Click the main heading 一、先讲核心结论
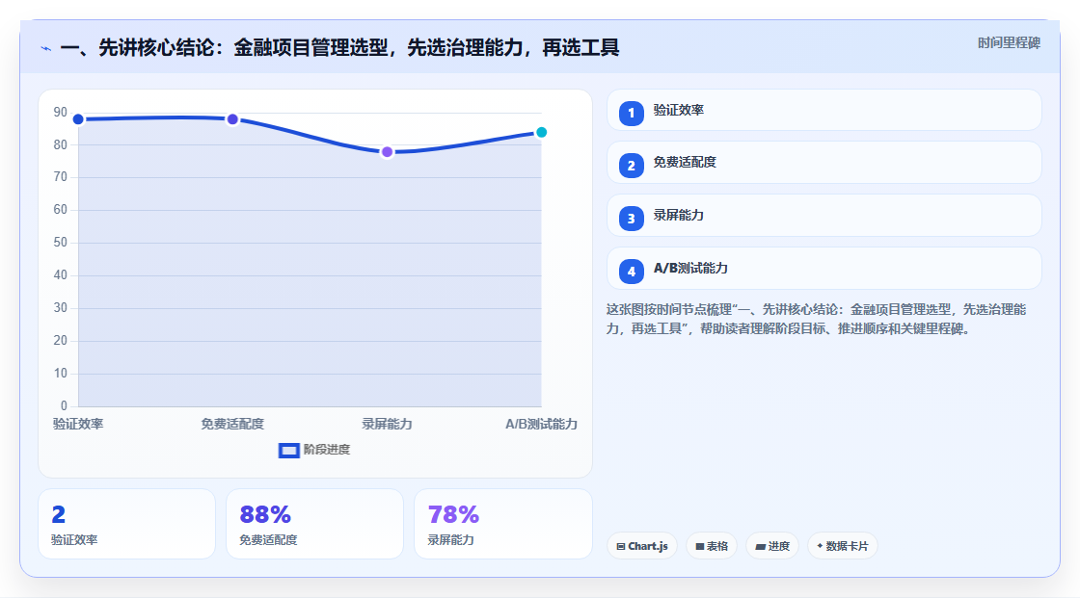Image resolution: width=1080 pixels, height=598 pixels. click(339, 48)
